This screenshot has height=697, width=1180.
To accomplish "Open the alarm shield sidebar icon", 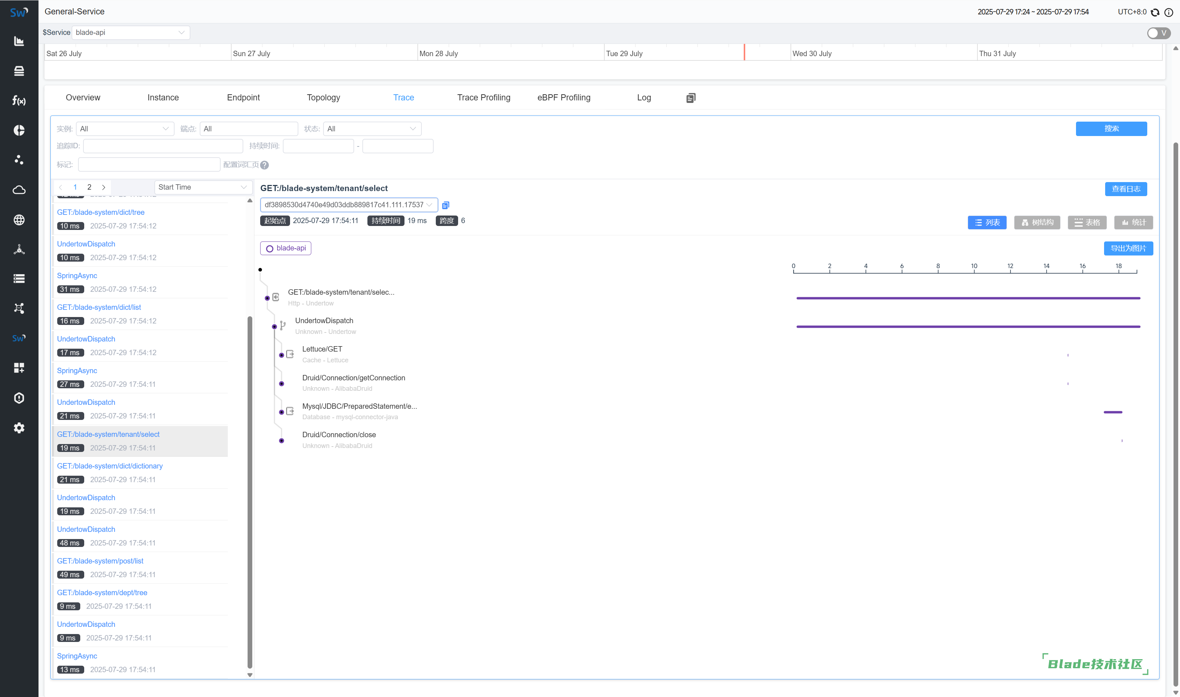I will point(19,398).
